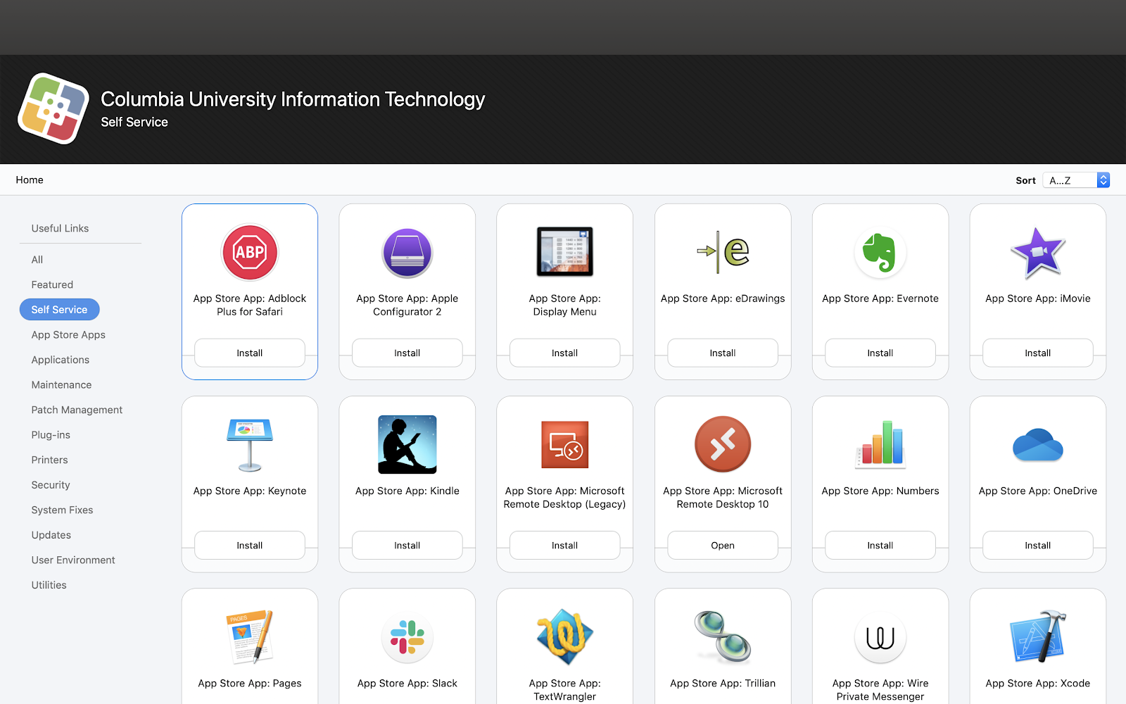Click the OneDrive cloud icon
Image resolution: width=1126 pixels, height=704 pixels.
click(1038, 445)
